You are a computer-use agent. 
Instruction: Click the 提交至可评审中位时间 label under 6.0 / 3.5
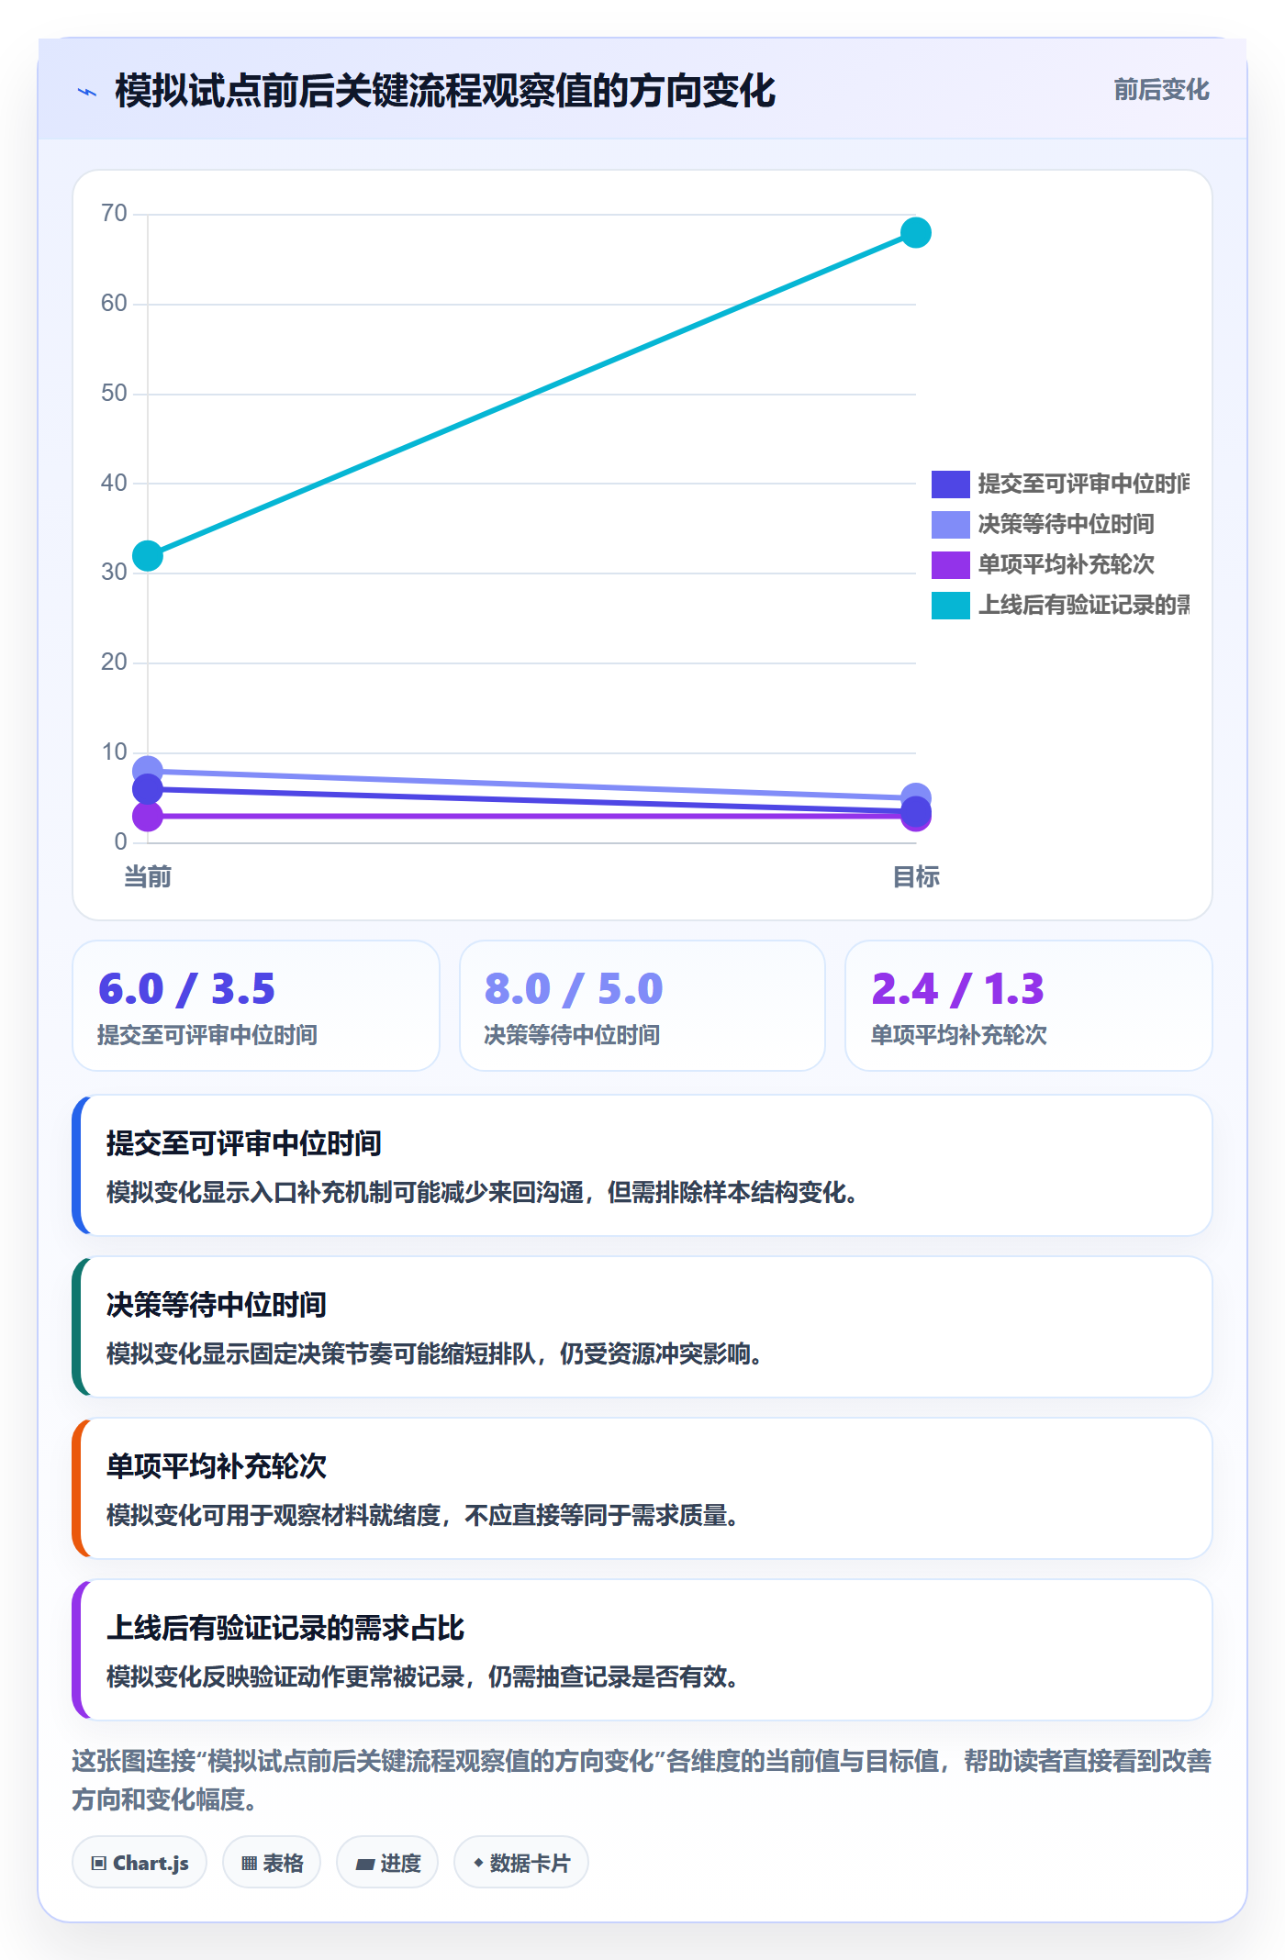[207, 1035]
